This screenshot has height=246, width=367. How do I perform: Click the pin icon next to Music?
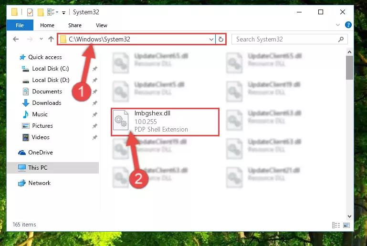point(94,114)
